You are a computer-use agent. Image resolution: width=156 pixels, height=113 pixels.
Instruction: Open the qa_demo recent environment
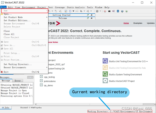[48, 85]
